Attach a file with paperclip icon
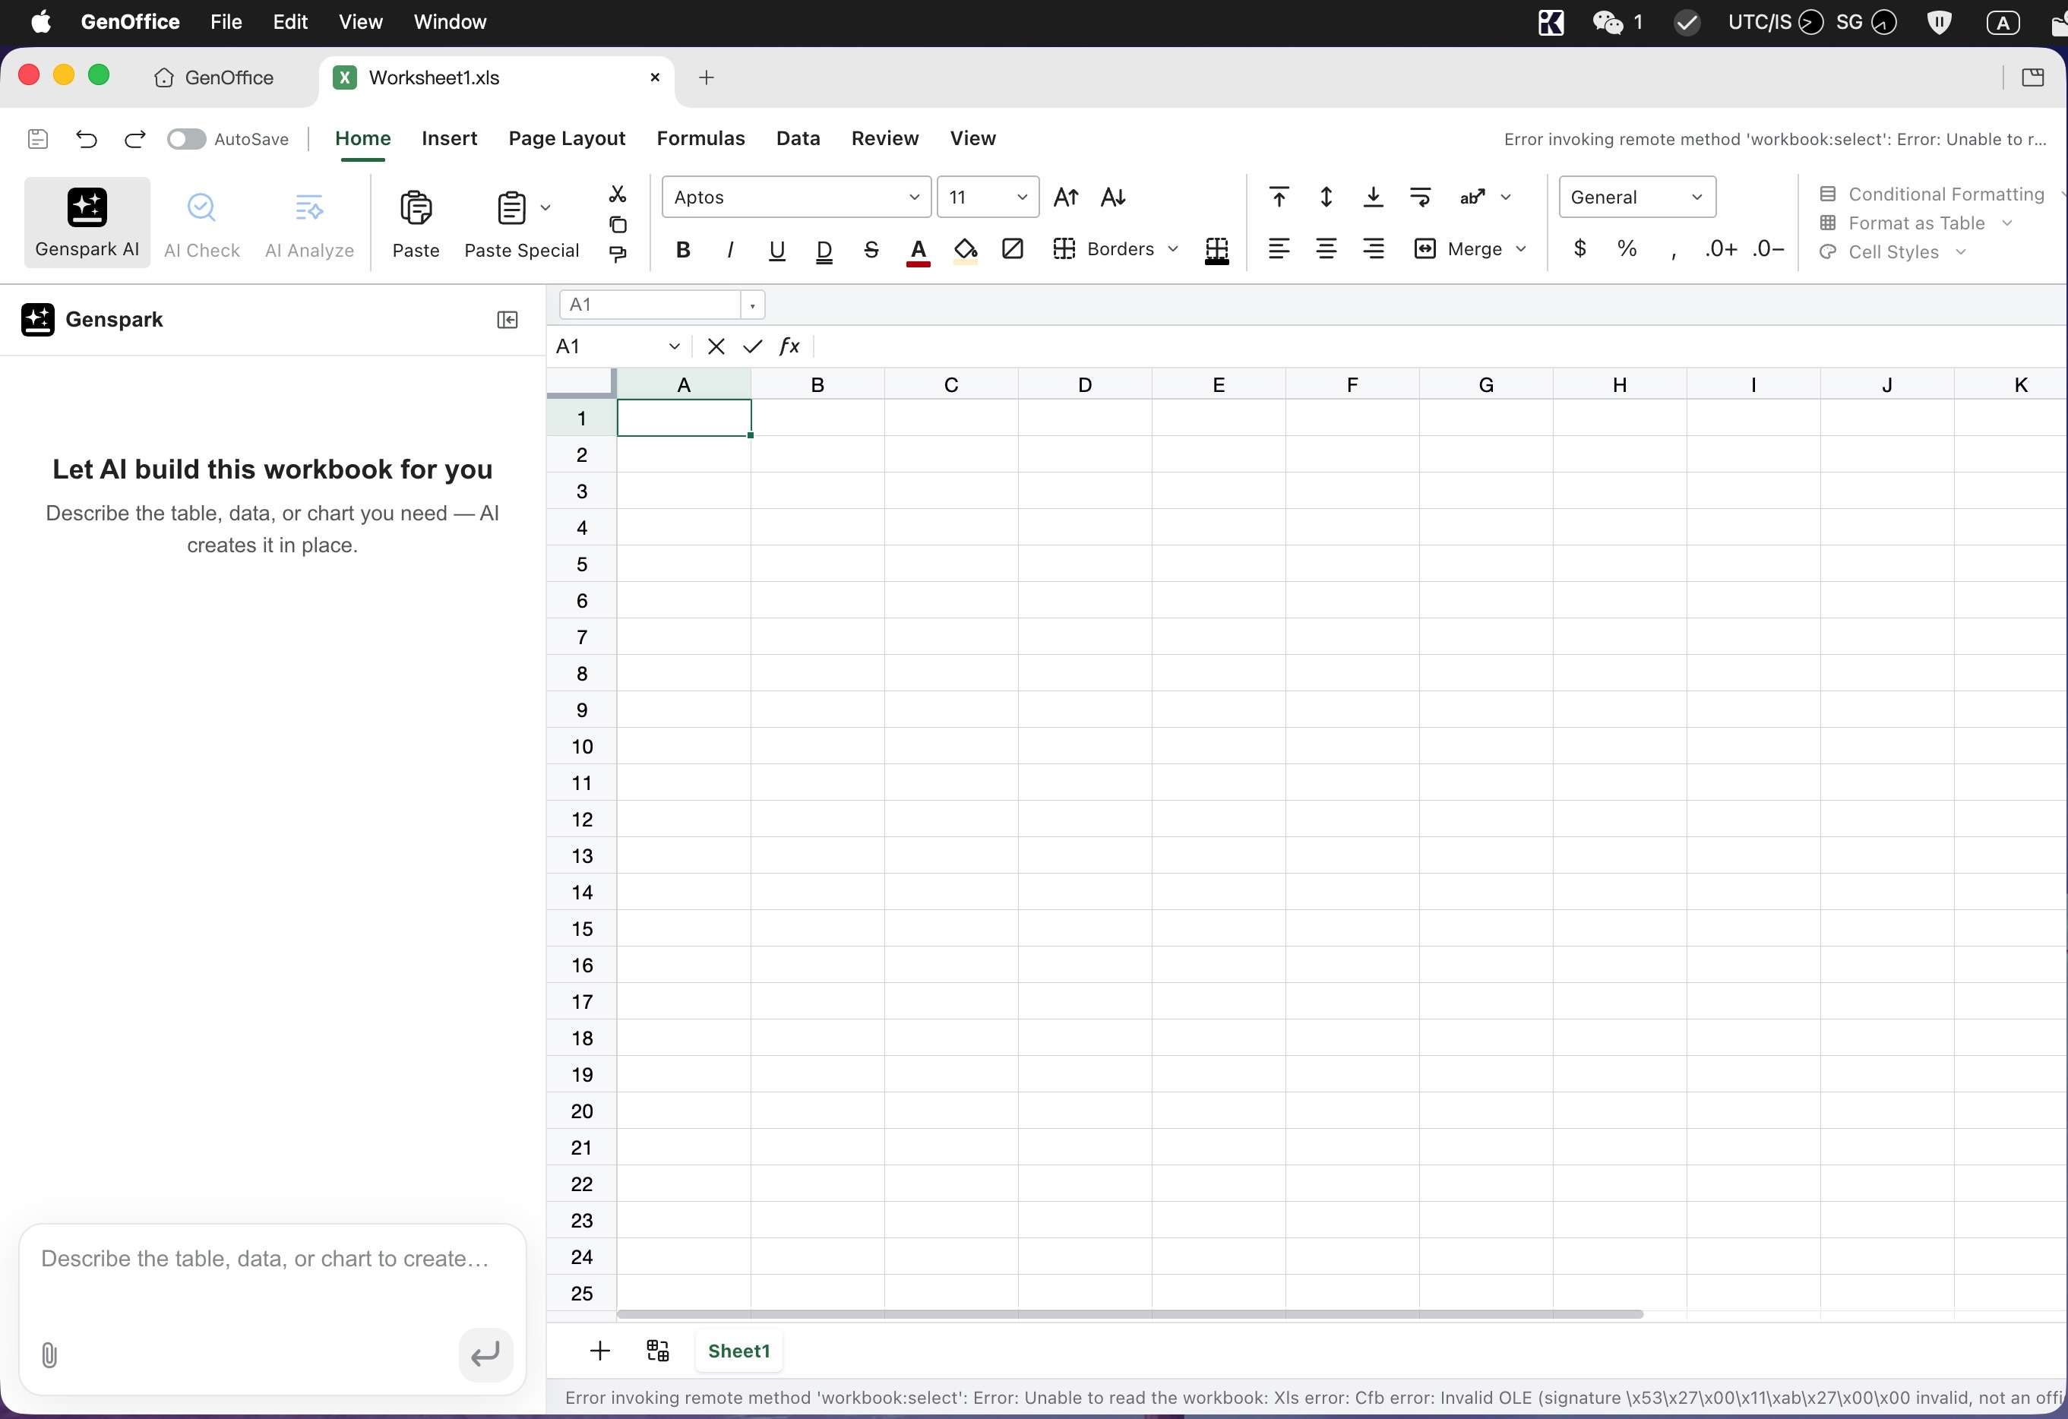 (50, 1355)
